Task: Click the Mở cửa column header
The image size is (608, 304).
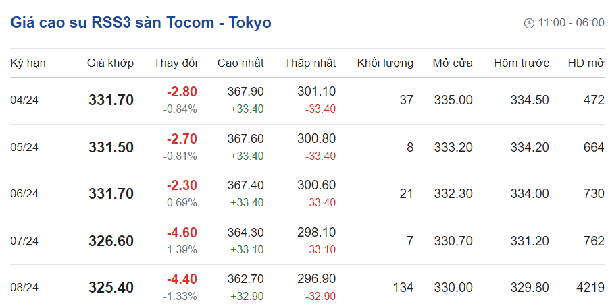Action: [x=453, y=63]
